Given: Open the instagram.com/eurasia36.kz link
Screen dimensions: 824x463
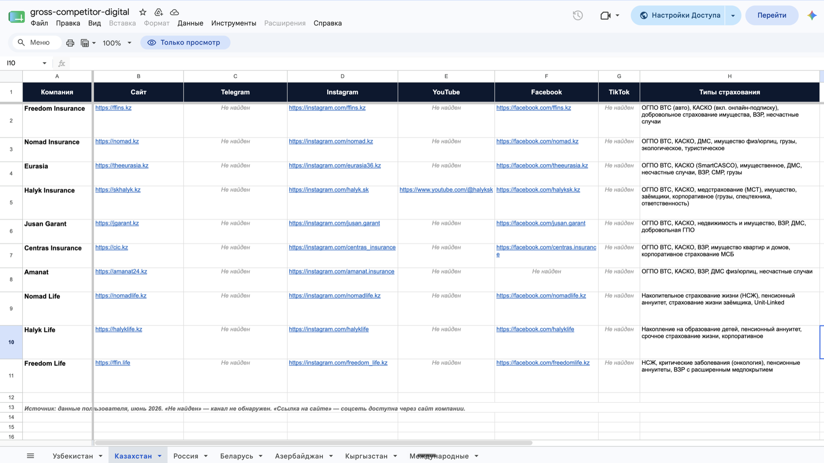Looking at the screenshot, I should (x=335, y=166).
